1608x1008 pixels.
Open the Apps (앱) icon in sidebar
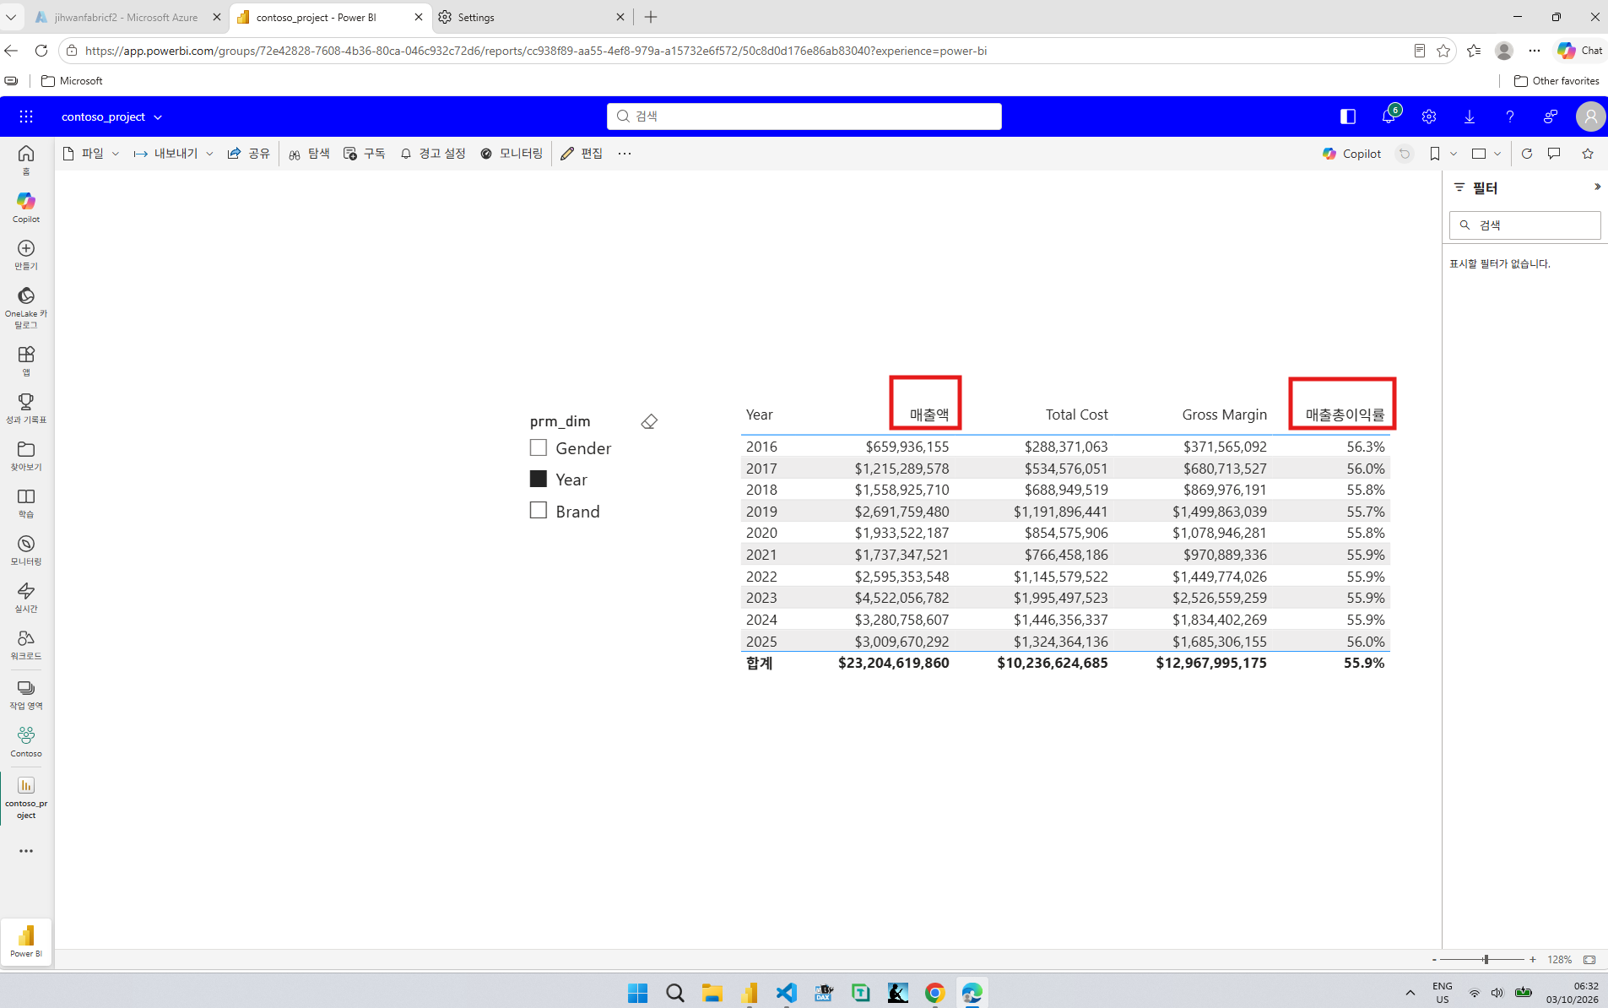26,360
